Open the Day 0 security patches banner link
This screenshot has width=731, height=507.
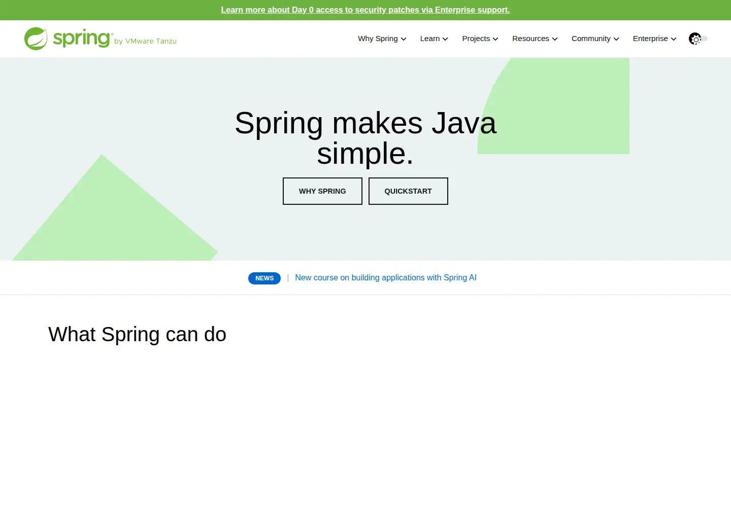(365, 10)
